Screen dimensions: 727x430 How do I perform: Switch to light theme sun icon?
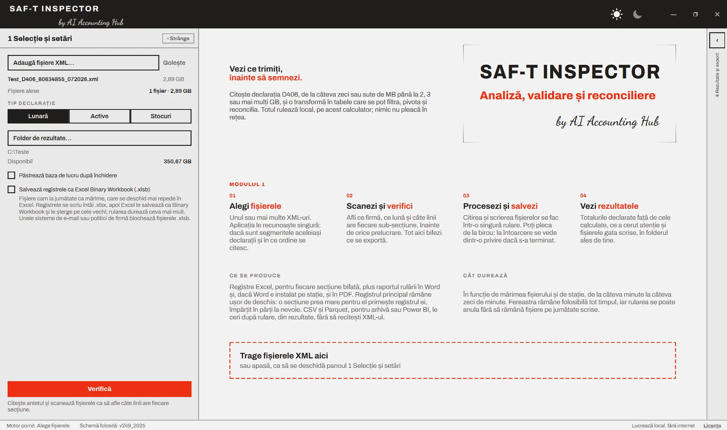pyautogui.click(x=616, y=14)
